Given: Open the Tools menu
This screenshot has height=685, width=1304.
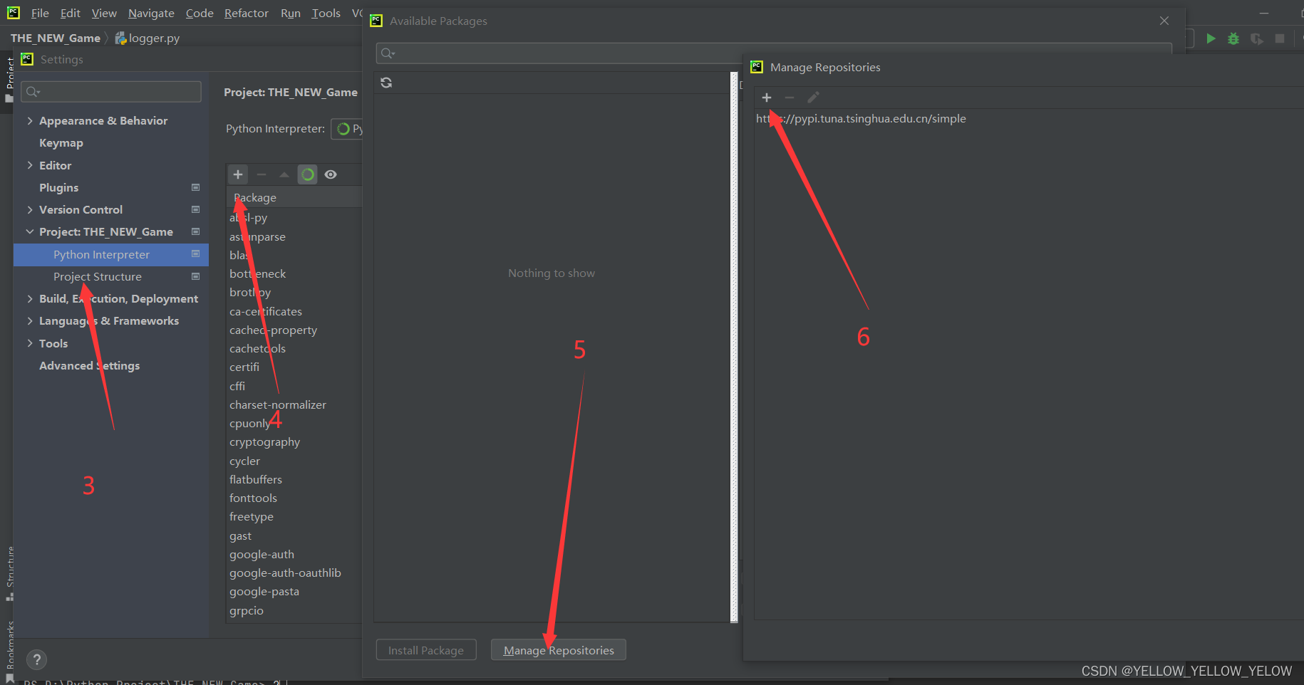Looking at the screenshot, I should 326,13.
